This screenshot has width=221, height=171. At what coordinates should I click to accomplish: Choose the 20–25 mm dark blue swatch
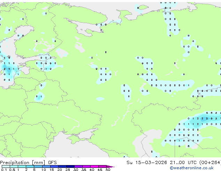point(62,166)
